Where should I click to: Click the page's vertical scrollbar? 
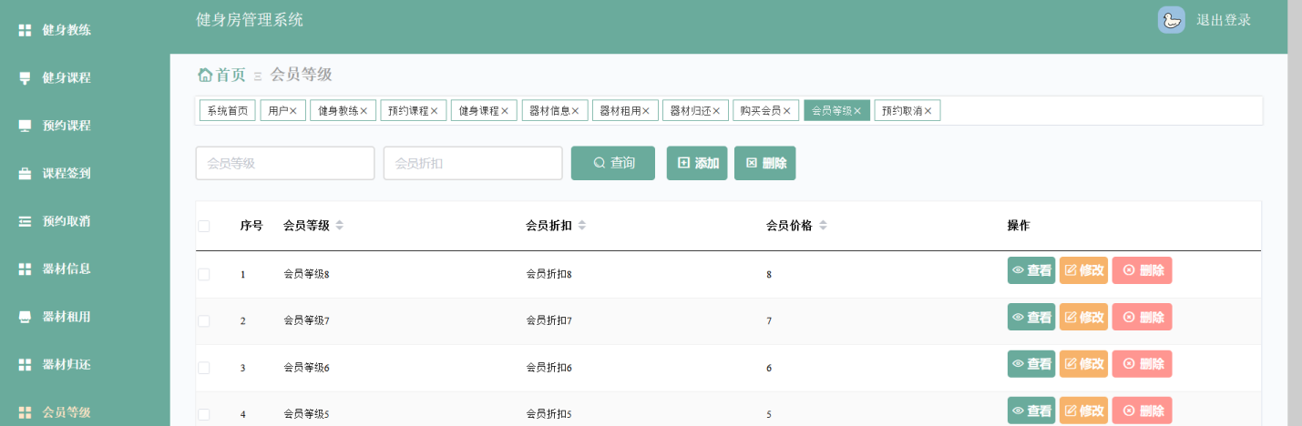click(1295, 213)
